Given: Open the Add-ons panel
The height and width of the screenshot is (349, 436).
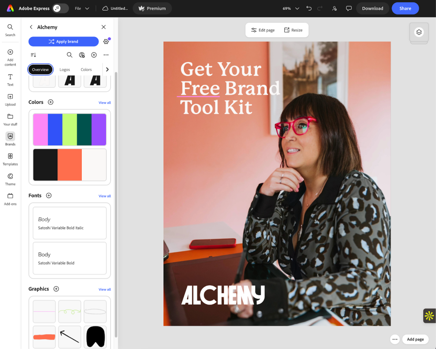Looking at the screenshot, I should click(x=10, y=199).
